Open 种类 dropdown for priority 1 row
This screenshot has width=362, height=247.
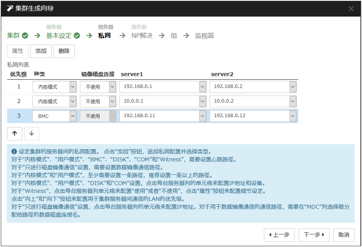pos(73,87)
